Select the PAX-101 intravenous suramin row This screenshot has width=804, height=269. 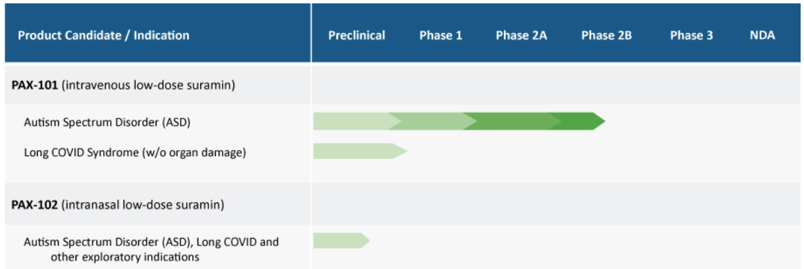coord(402,85)
